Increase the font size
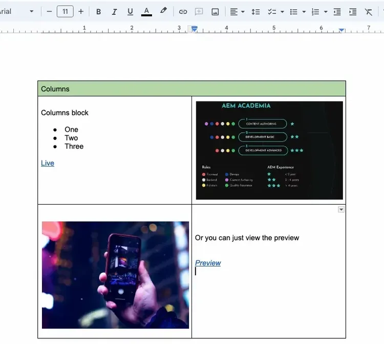Image resolution: width=384 pixels, height=344 pixels. [x=81, y=11]
